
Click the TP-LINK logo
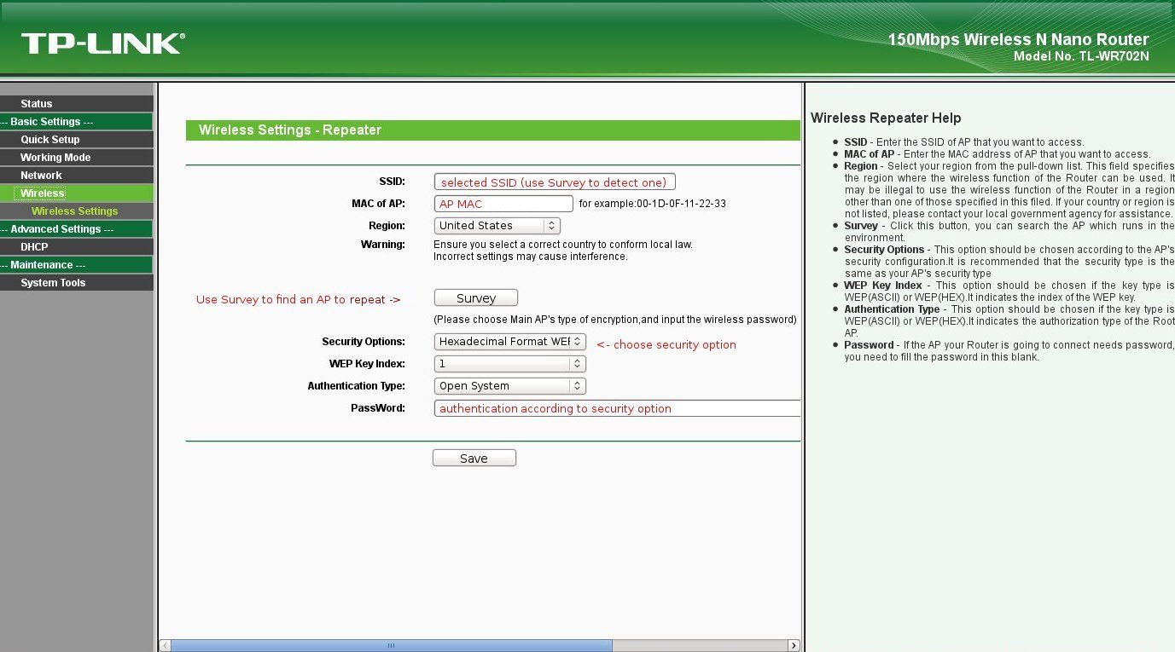[x=102, y=43]
